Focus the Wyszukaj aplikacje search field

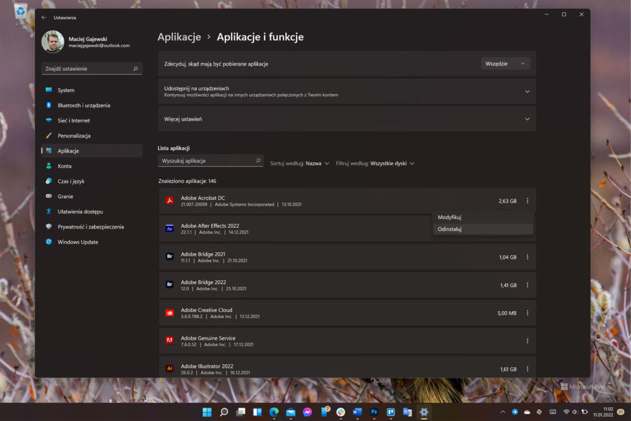(211, 160)
